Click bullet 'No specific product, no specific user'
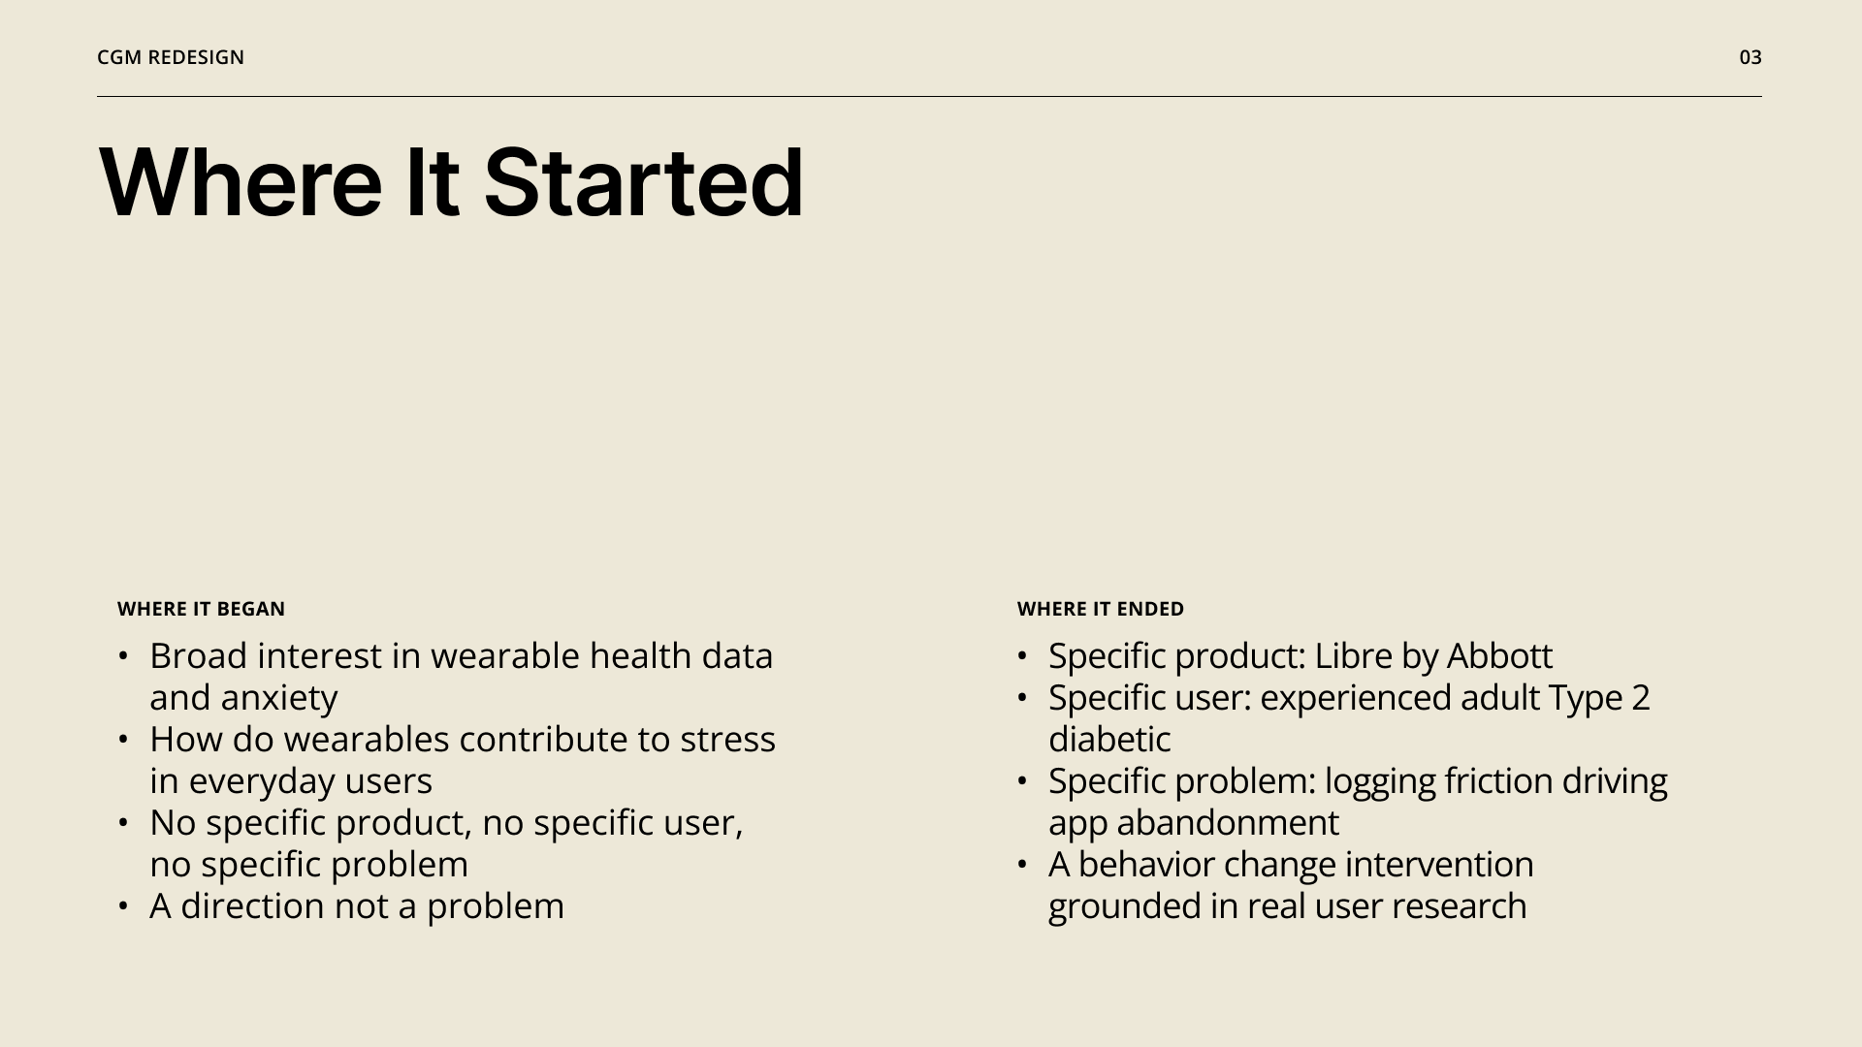This screenshot has width=1862, height=1047. coord(446,823)
